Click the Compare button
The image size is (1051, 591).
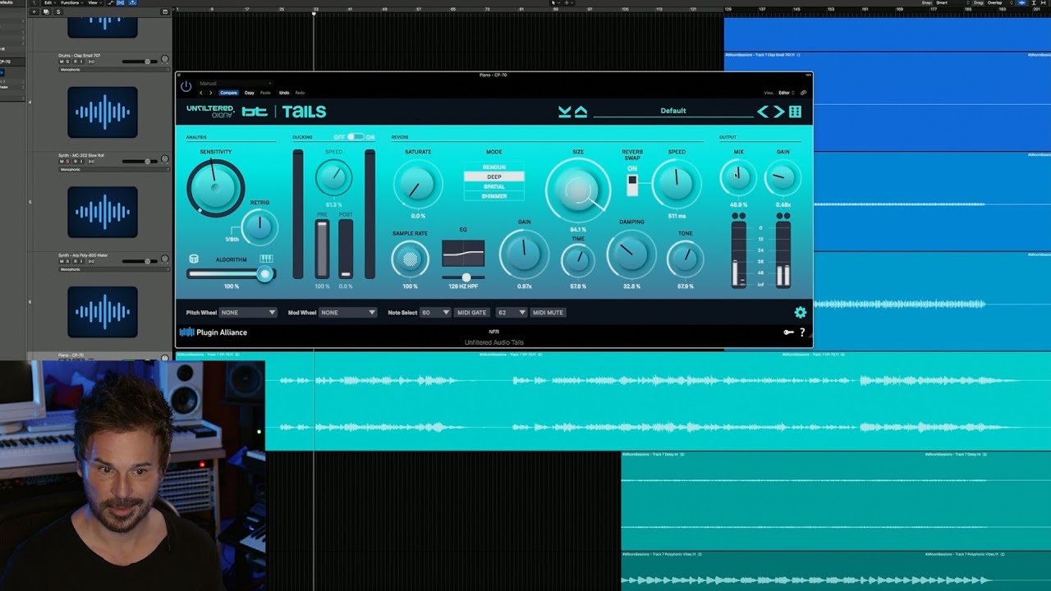click(228, 93)
